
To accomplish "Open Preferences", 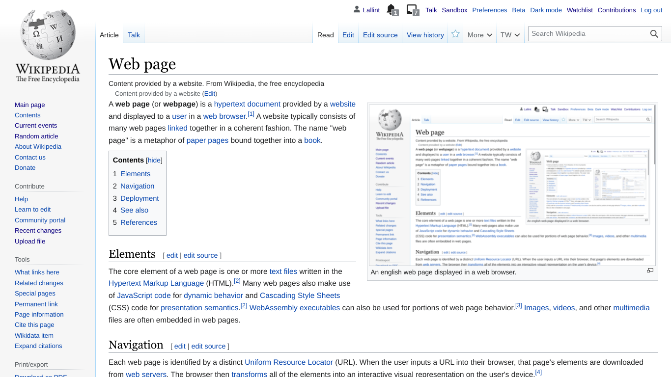I will [489, 10].
